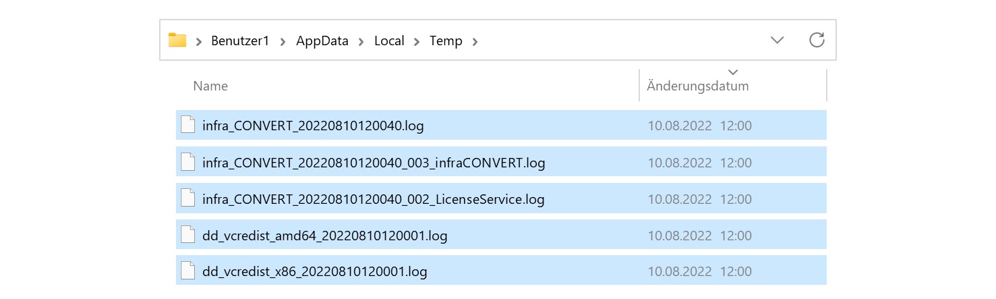Expand the chevron after Temp breadcrumb
The image size is (996, 299).
pyautogui.click(x=475, y=41)
